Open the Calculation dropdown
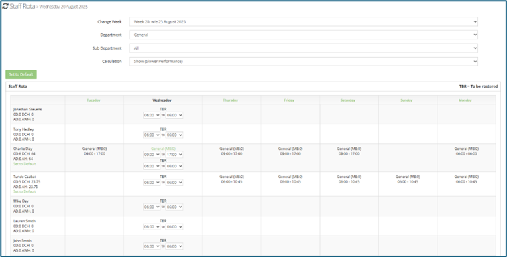This screenshot has width=507, height=257. point(304,62)
